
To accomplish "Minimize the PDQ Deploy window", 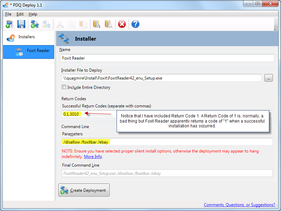I will 248,4.
